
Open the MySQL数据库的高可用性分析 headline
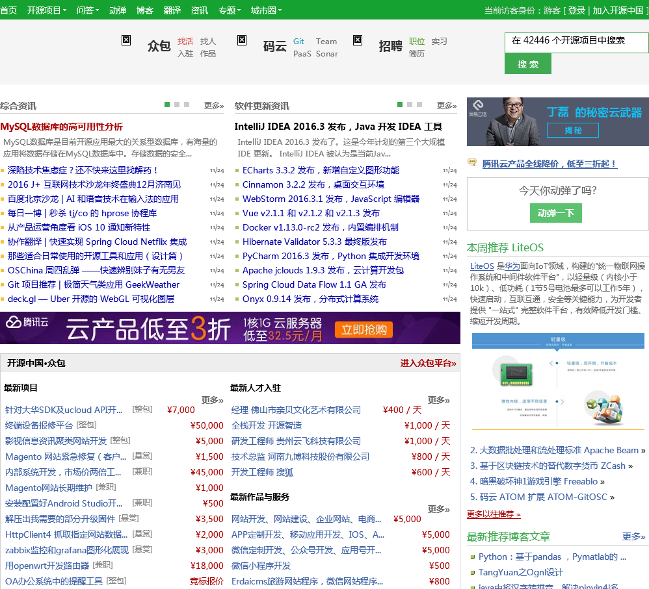[61, 127]
